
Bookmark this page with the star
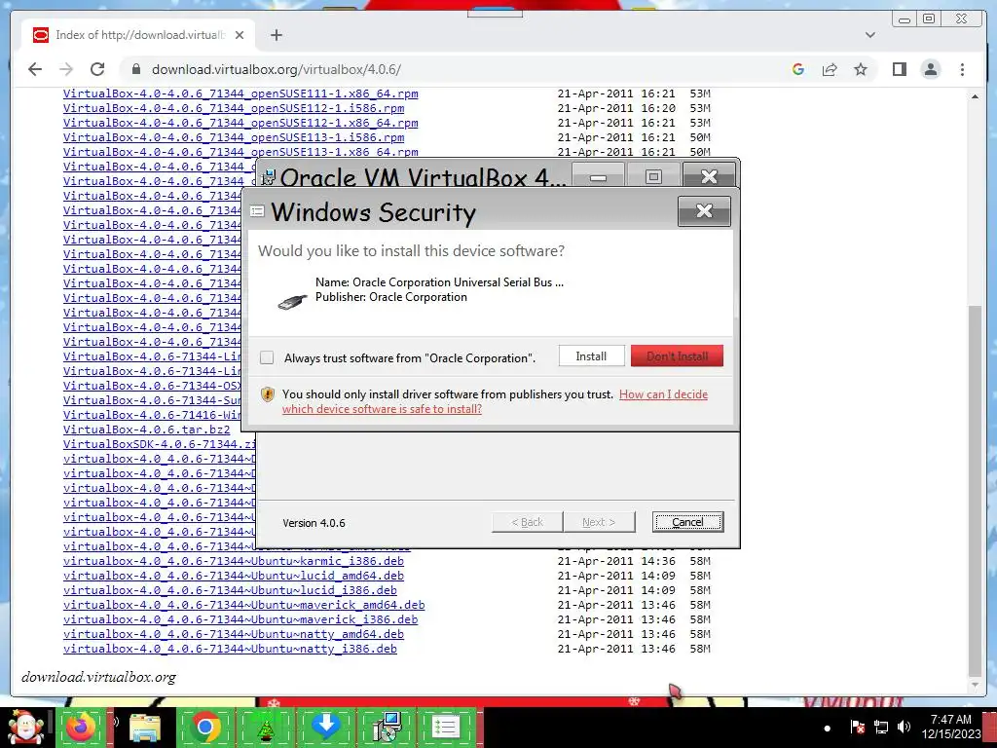pyautogui.click(x=861, y=69)
